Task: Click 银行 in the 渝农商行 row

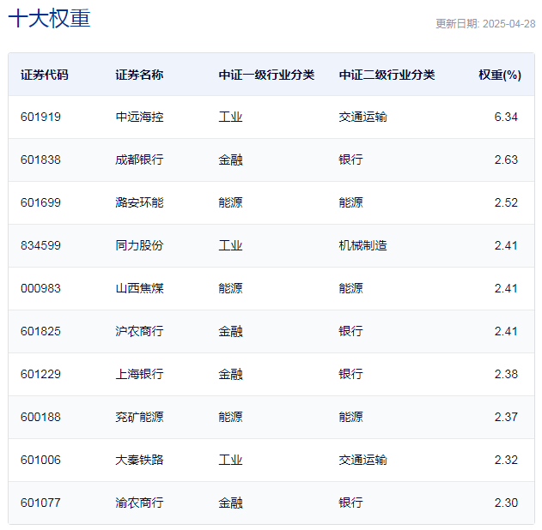Action: (x=350, y=503)
